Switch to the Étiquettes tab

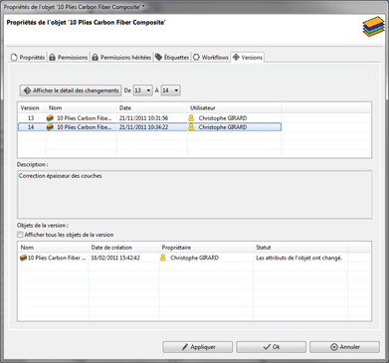pos(172,58)
